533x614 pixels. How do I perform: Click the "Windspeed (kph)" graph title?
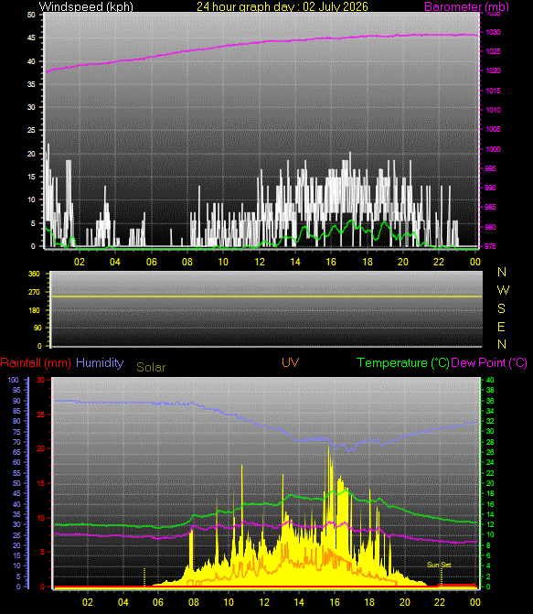tap(86, 6)
